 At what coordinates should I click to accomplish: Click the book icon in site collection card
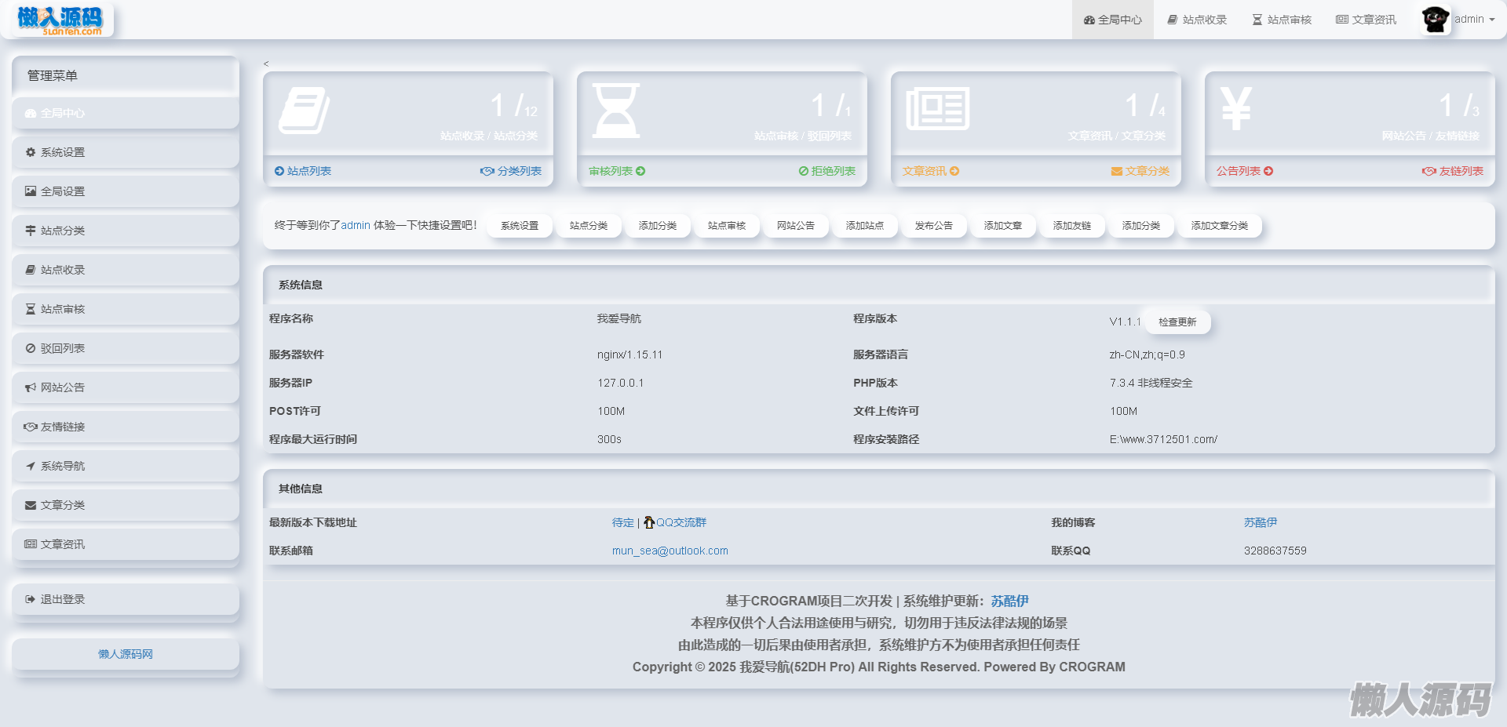pos(304,111)
